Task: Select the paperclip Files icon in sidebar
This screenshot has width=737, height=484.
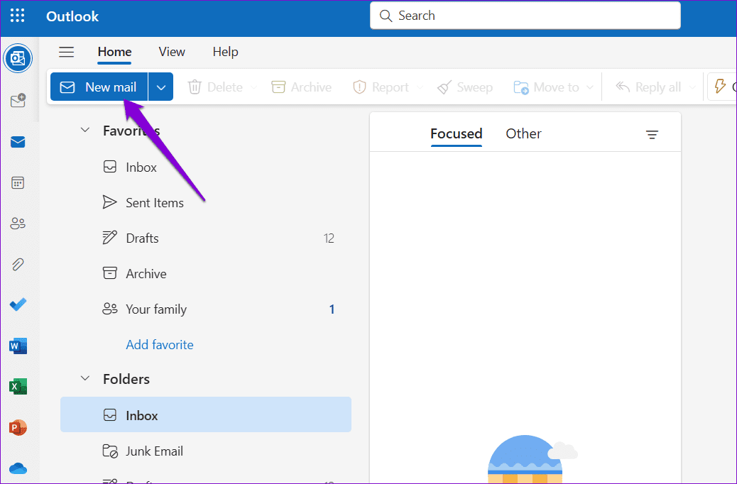Action: point(18,264)
